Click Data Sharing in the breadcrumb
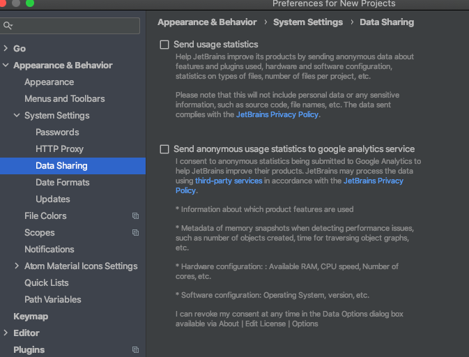The image size is (469, 357). [x=387, y=22]
